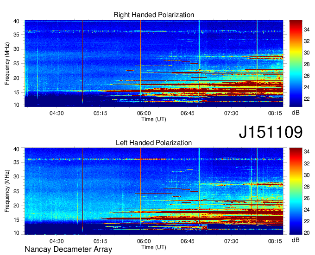Click the 06:00 tick on right-handed time axis

(x=144, y=113)
